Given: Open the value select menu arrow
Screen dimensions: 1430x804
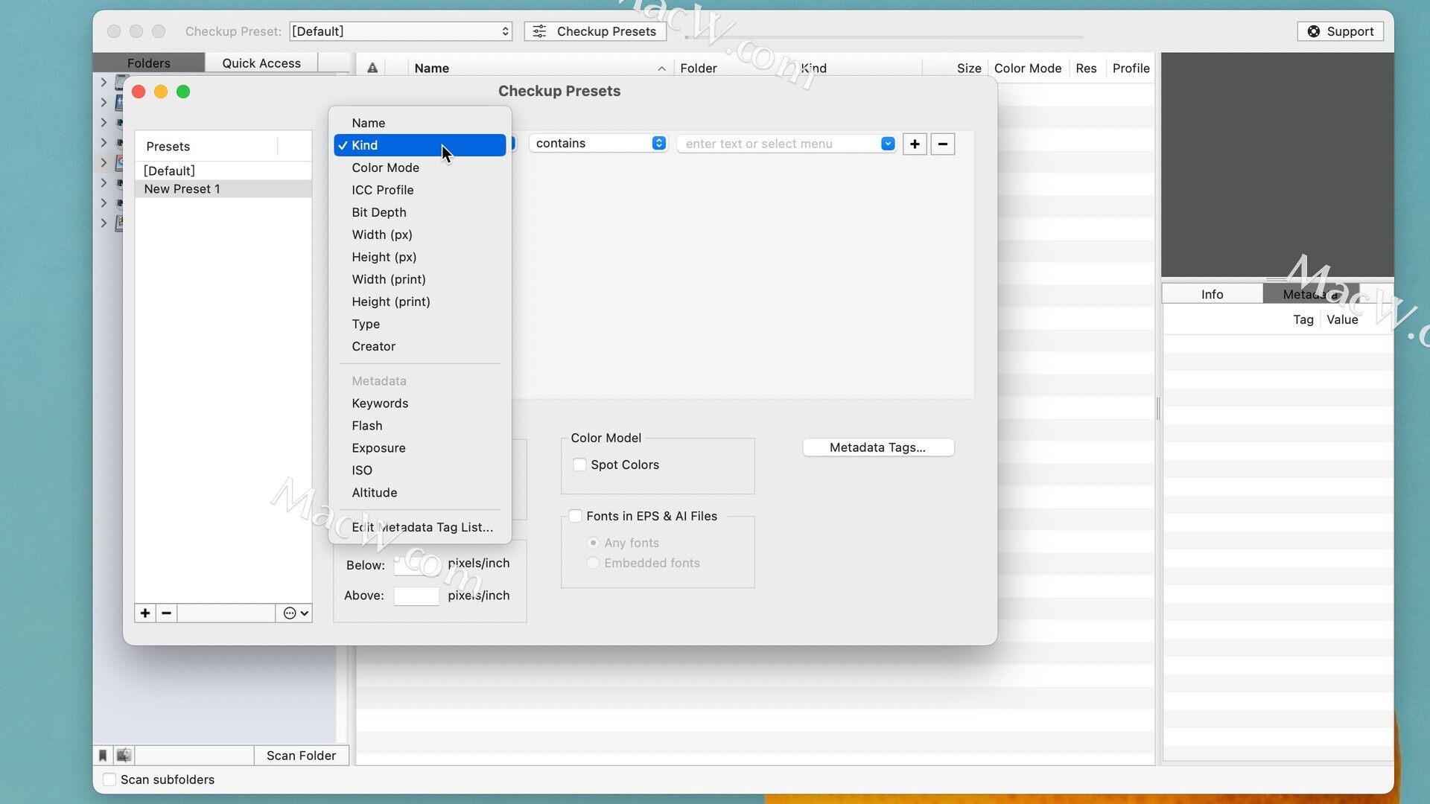Looking at the screenshot, I should coord(888,144).
